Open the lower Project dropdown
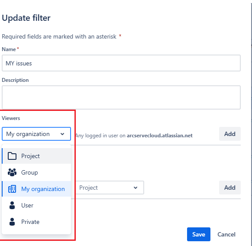The width and height of the screenshot is (252, 246). [110, 188]
